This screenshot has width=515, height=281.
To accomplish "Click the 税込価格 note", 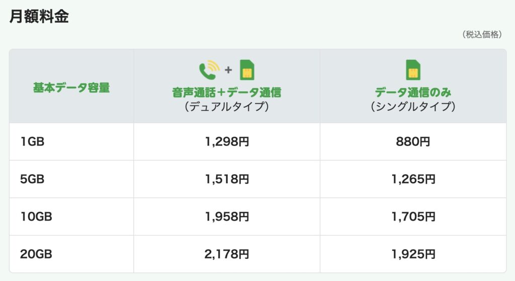I will [x=481, y=35].
